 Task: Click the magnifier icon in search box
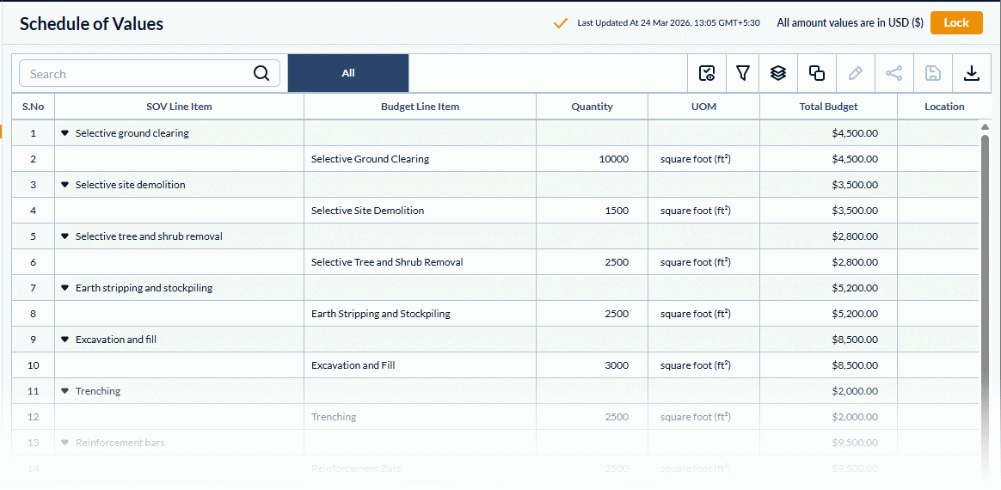pyautogui.click(x=261, y=73)
